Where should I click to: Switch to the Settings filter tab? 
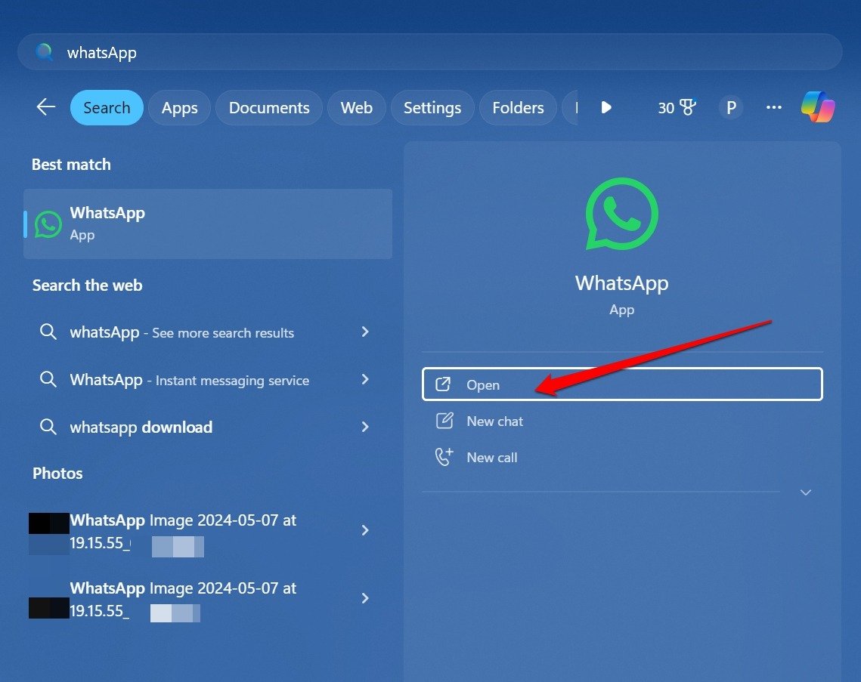[x=432, y=107]
